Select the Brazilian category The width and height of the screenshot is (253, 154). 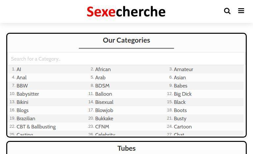click(26, 119)
